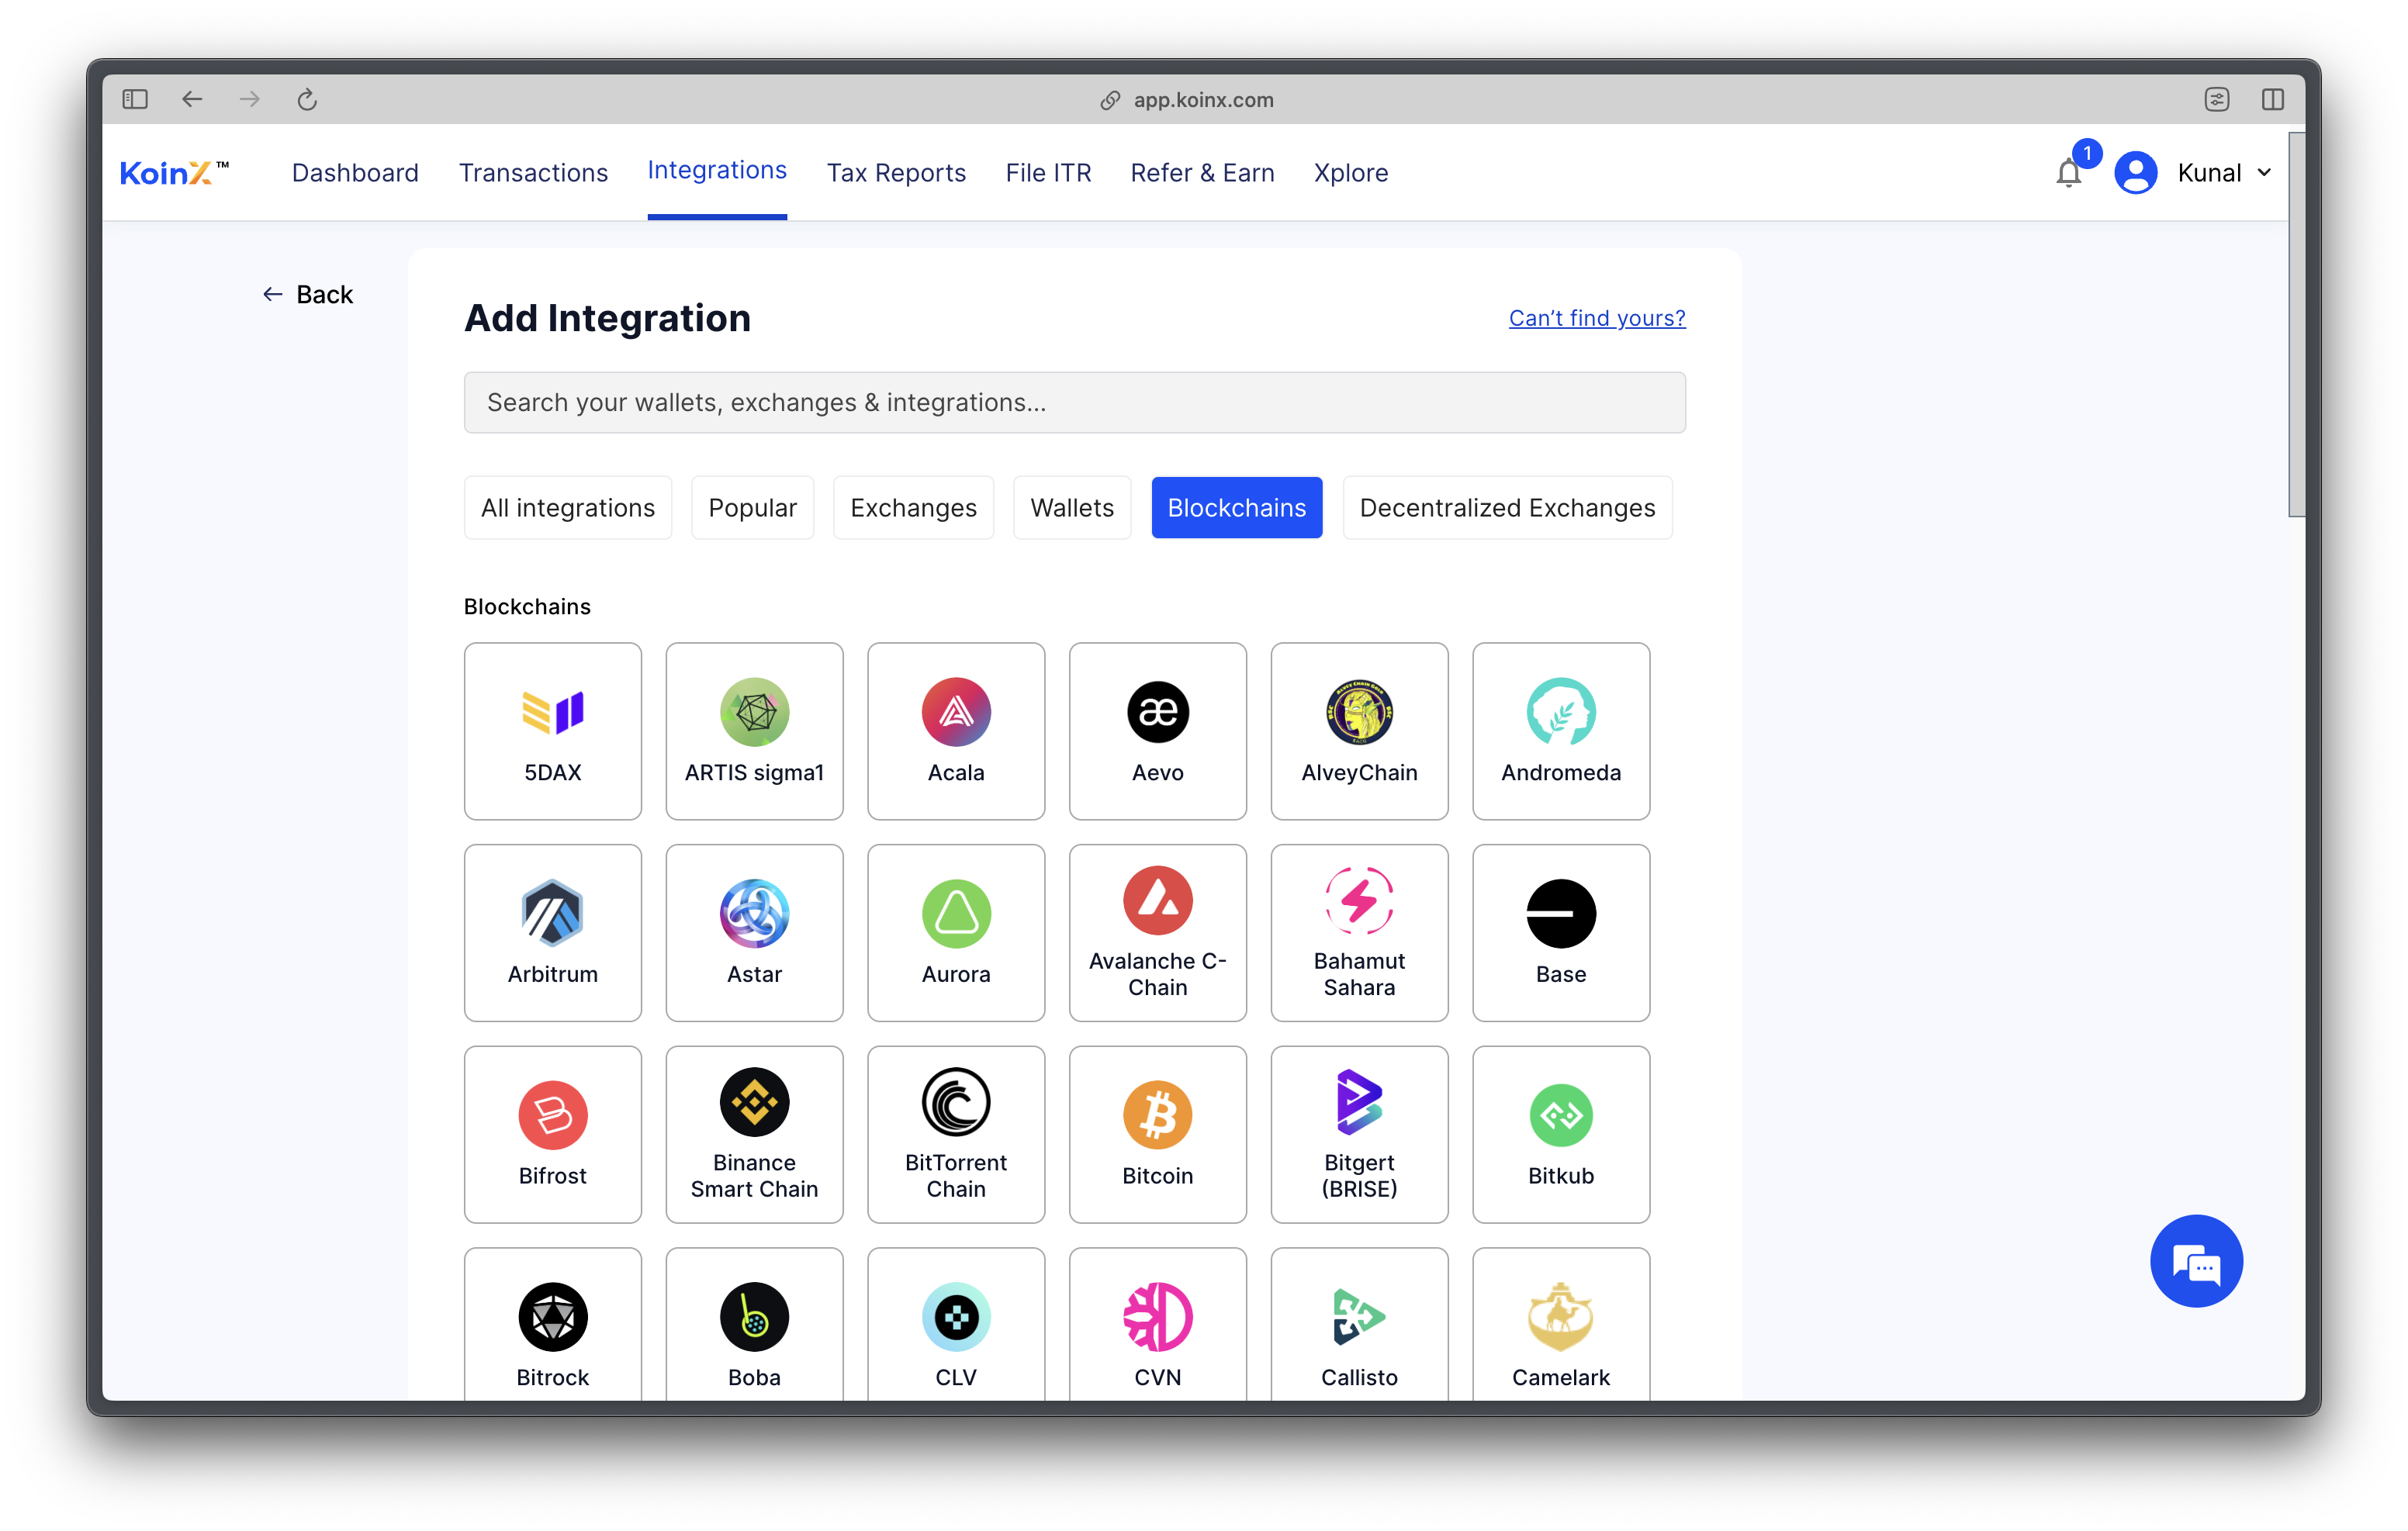2408x1531 pixels.
Task: Select Avalanche C-Chain
Action: (1157, 933)
